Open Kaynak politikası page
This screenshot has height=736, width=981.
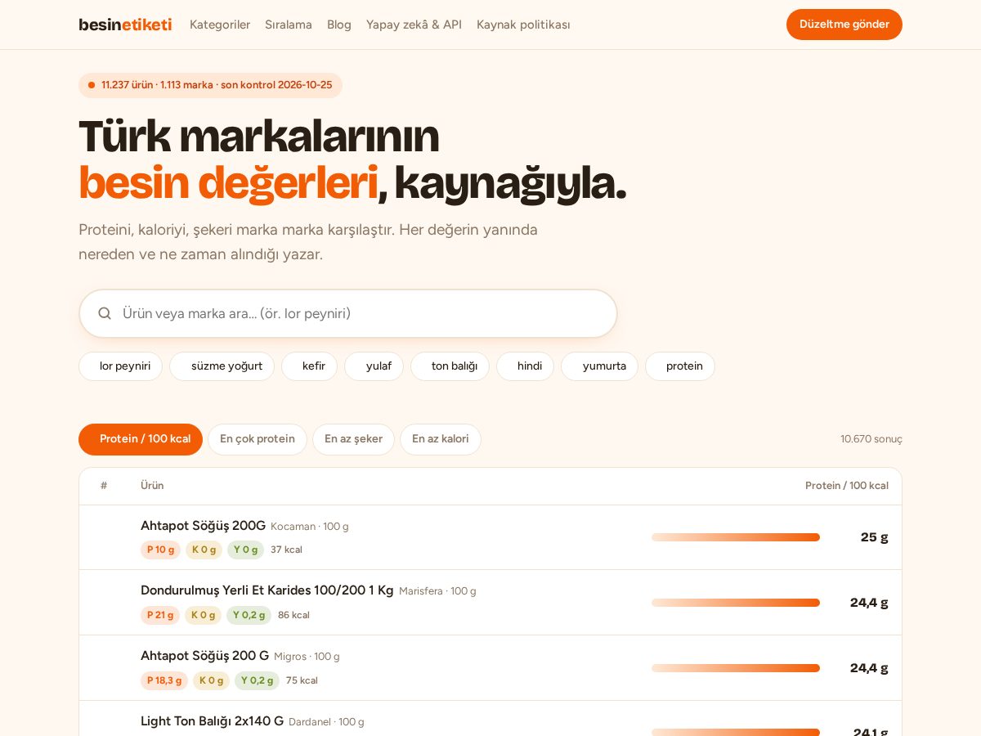(x=523, y=25)
